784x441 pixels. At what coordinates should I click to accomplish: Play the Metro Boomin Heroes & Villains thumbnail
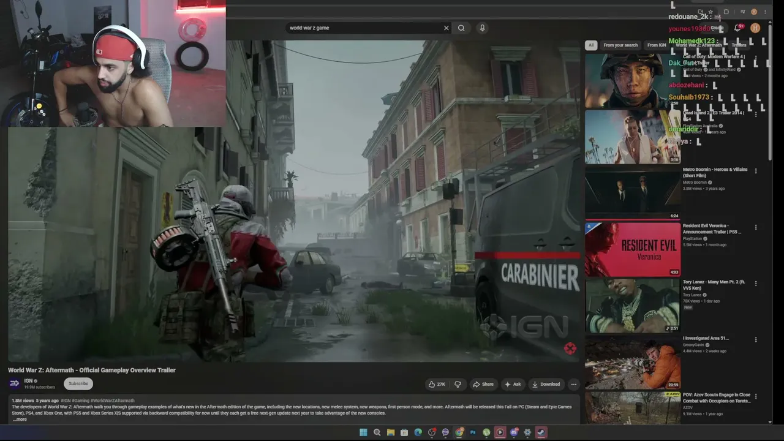point(632,193)
